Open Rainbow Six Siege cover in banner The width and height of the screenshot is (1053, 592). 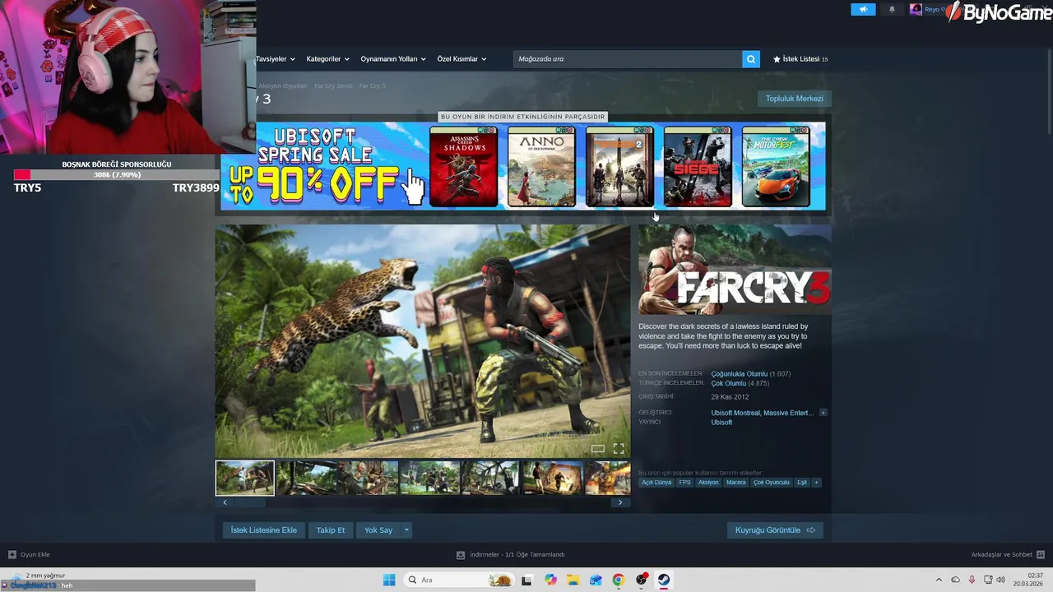(698, 166)
